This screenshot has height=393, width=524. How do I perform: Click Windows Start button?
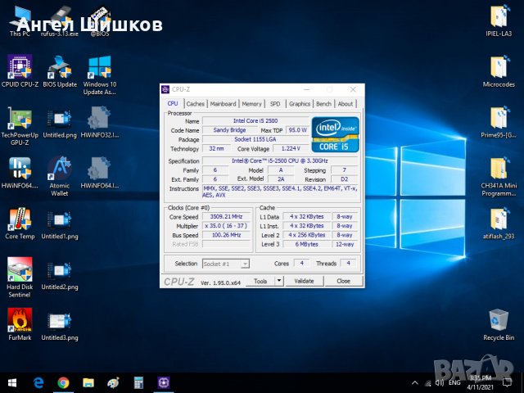point(12,382)
